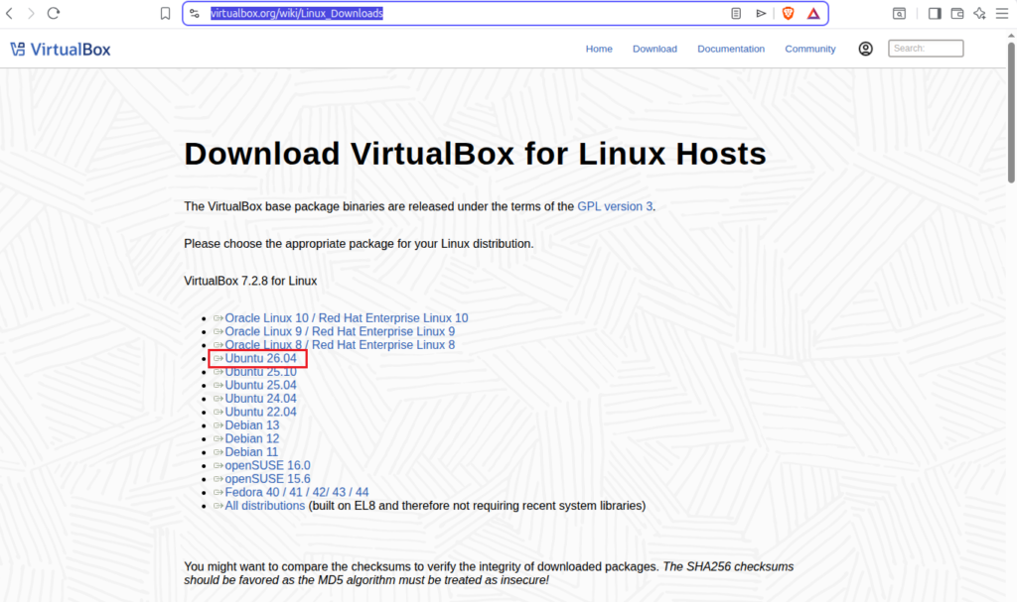The image size is (1017, 602).
Task: Toggle the browser sidebar panel icon
Action: point(935,13)
